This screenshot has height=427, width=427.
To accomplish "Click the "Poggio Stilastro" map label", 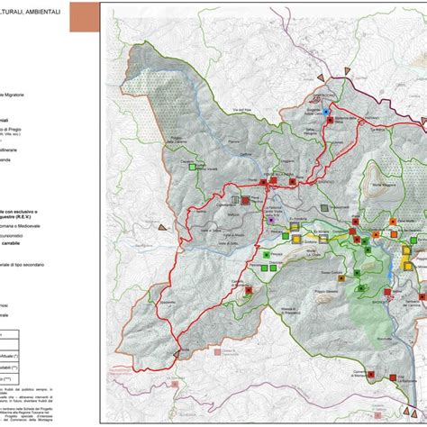I will (x=326, y=291).
